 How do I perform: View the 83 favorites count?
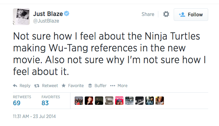(x=45, y=103)
